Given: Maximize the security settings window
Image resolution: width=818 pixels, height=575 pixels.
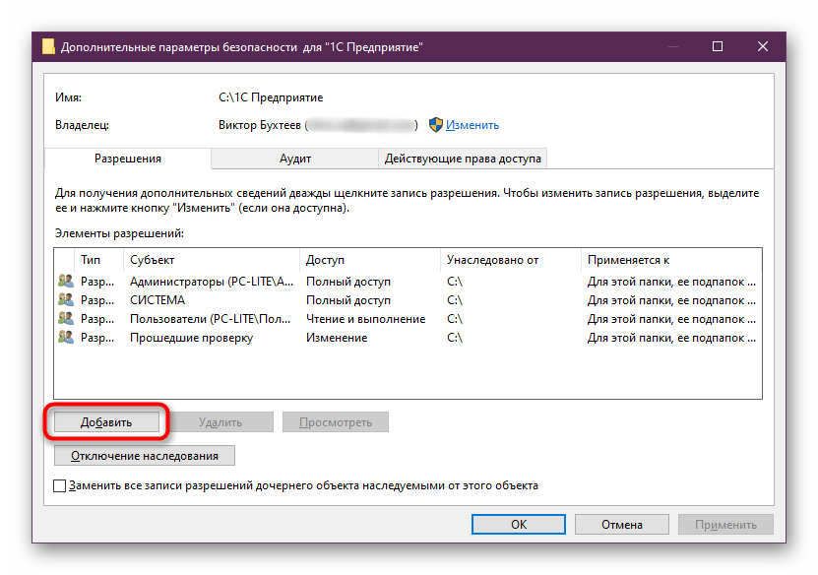Looking at the screenshot, I should tap(718, 46).
